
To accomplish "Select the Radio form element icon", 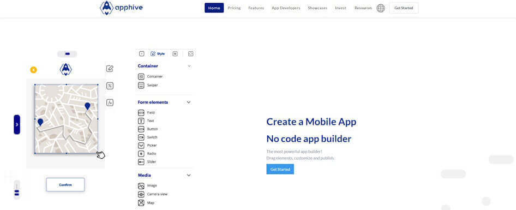I will pyautogui.click(x=141, y=154).
